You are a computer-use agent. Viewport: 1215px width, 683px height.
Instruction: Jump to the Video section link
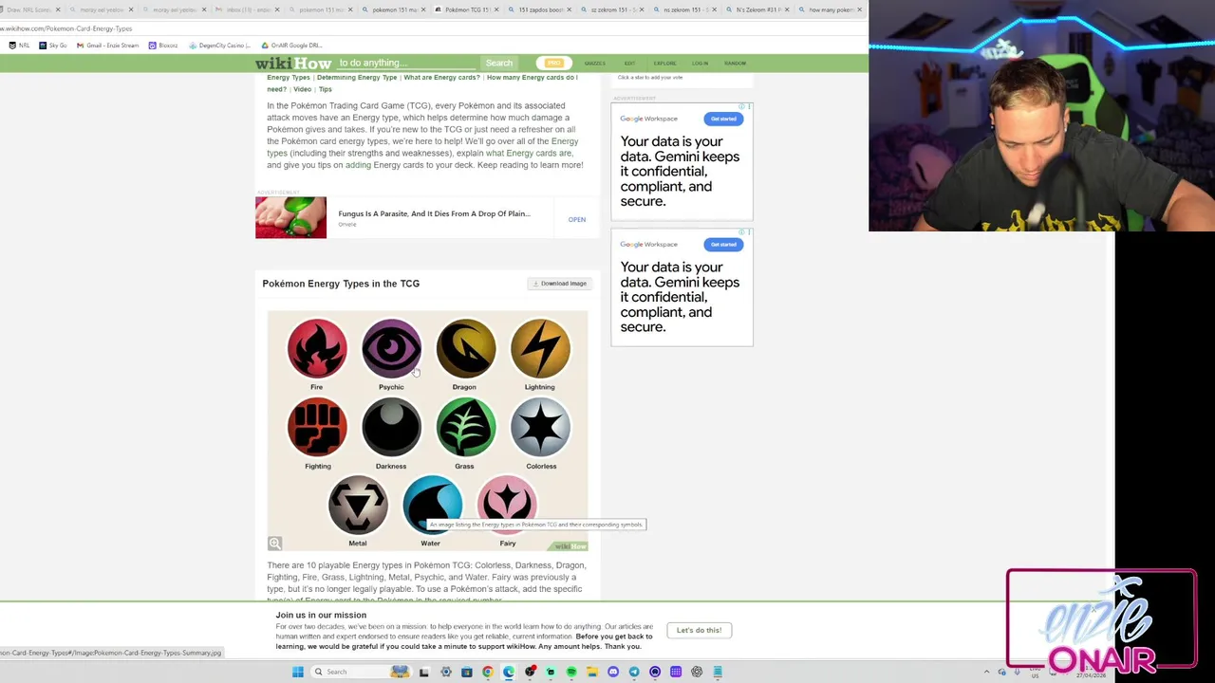(302, 89)
